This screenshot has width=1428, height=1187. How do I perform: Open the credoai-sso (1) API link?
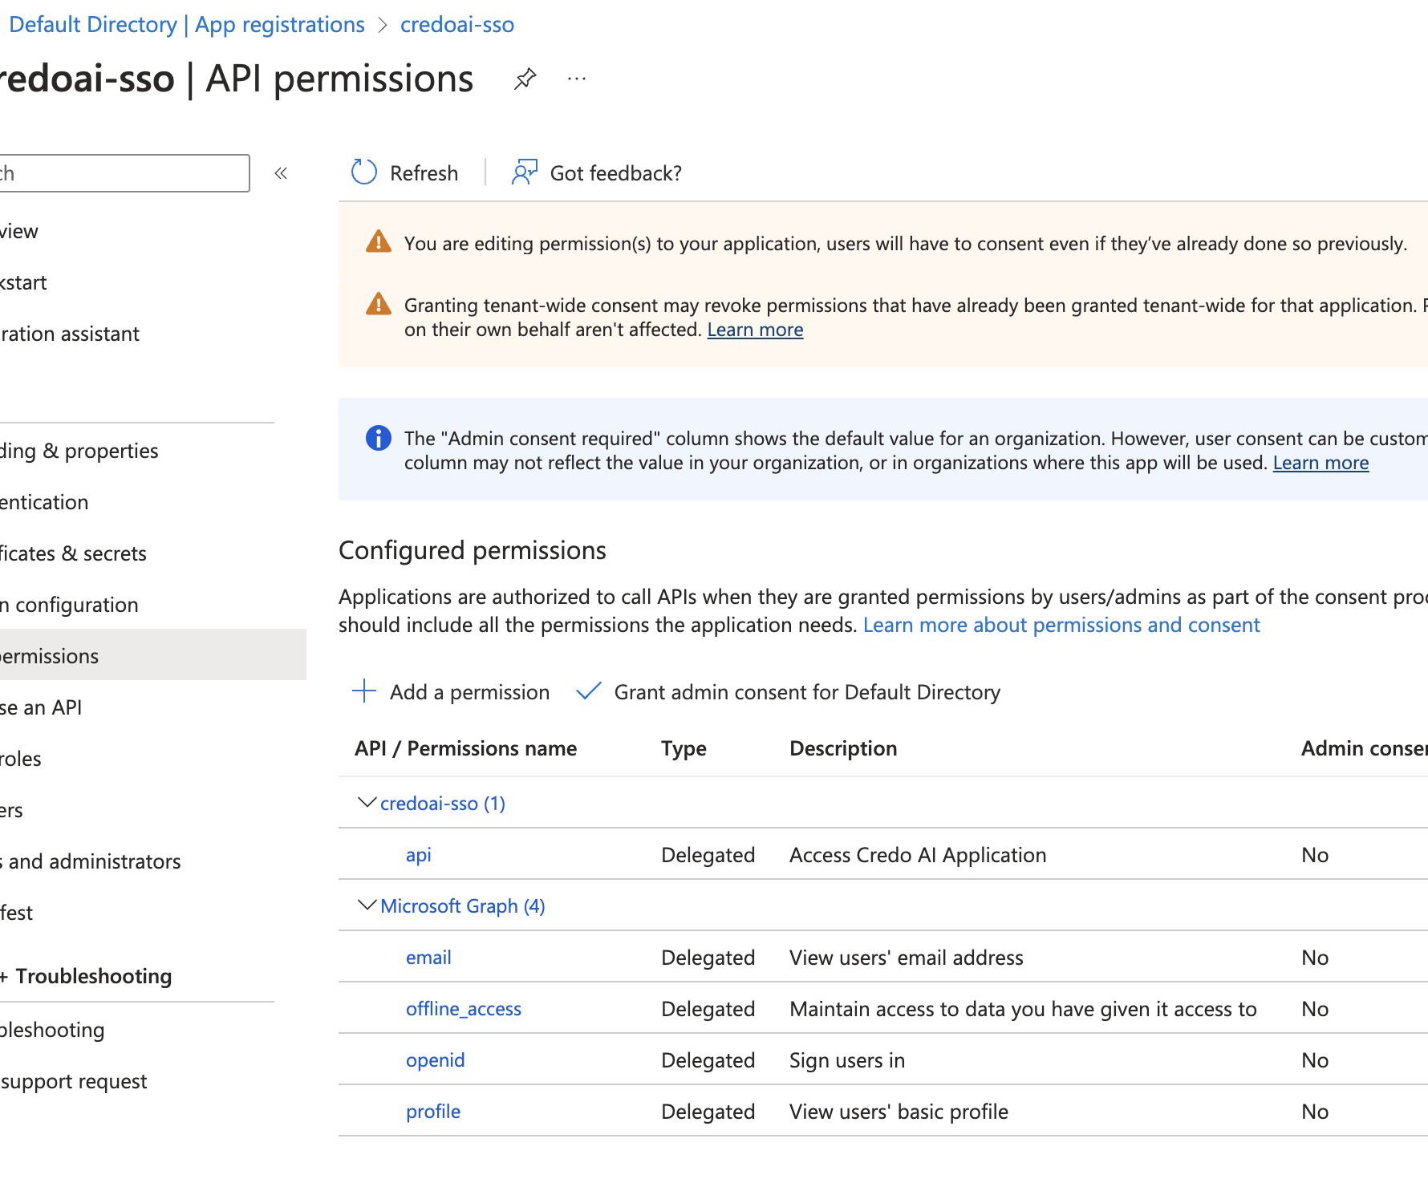(443, 803)
